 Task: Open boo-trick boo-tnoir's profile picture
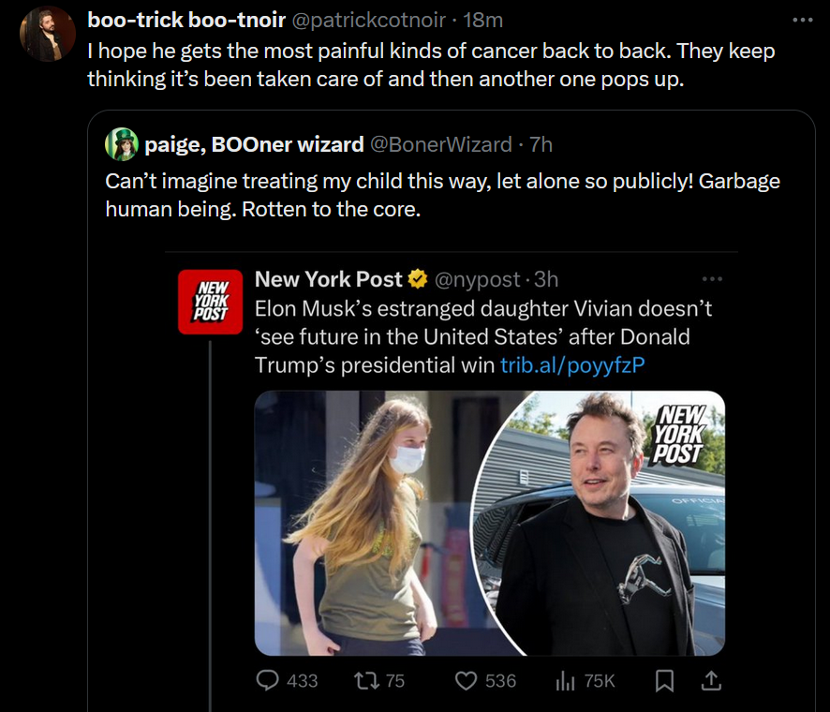click(x=47, y=34)
